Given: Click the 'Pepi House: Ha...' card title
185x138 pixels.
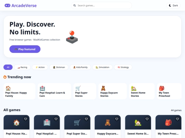Looking at the screenshot, I should pos(16,134).
